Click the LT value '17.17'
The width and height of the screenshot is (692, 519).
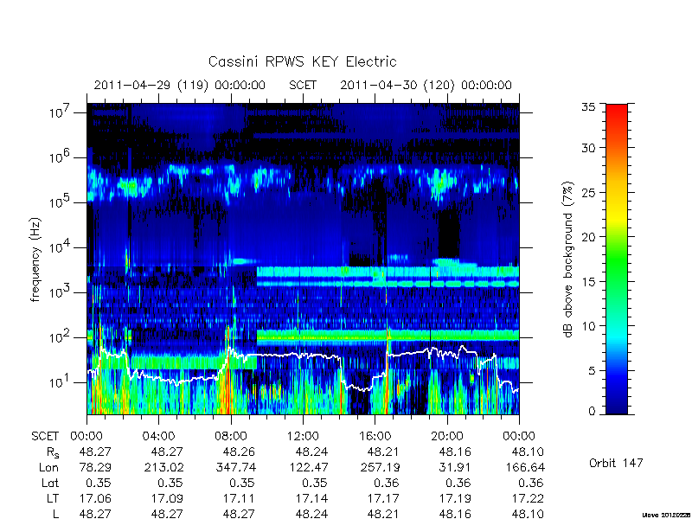[383, 498]
